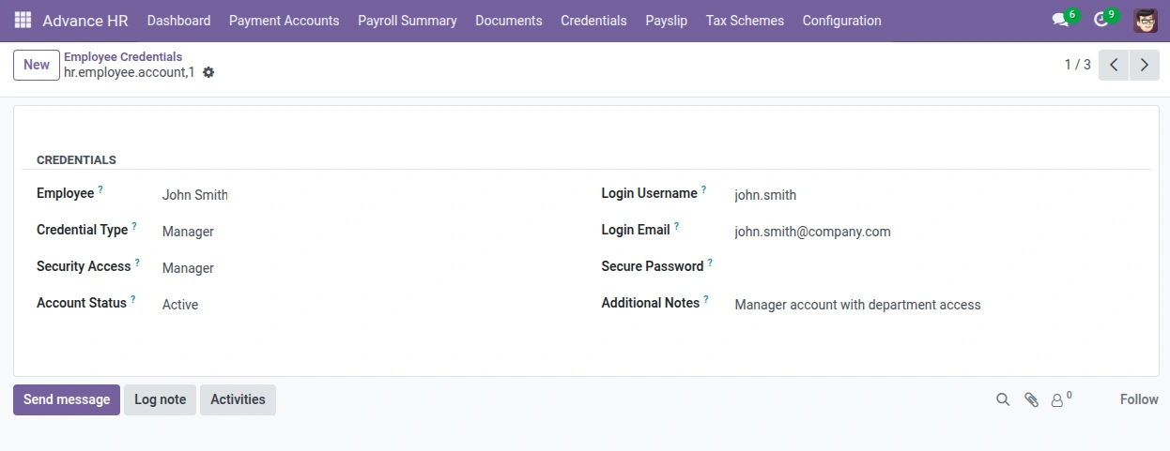Click the New record button
Image resolution: width=1170 pixels, height=451 pixels.
[x=37, y=65]
